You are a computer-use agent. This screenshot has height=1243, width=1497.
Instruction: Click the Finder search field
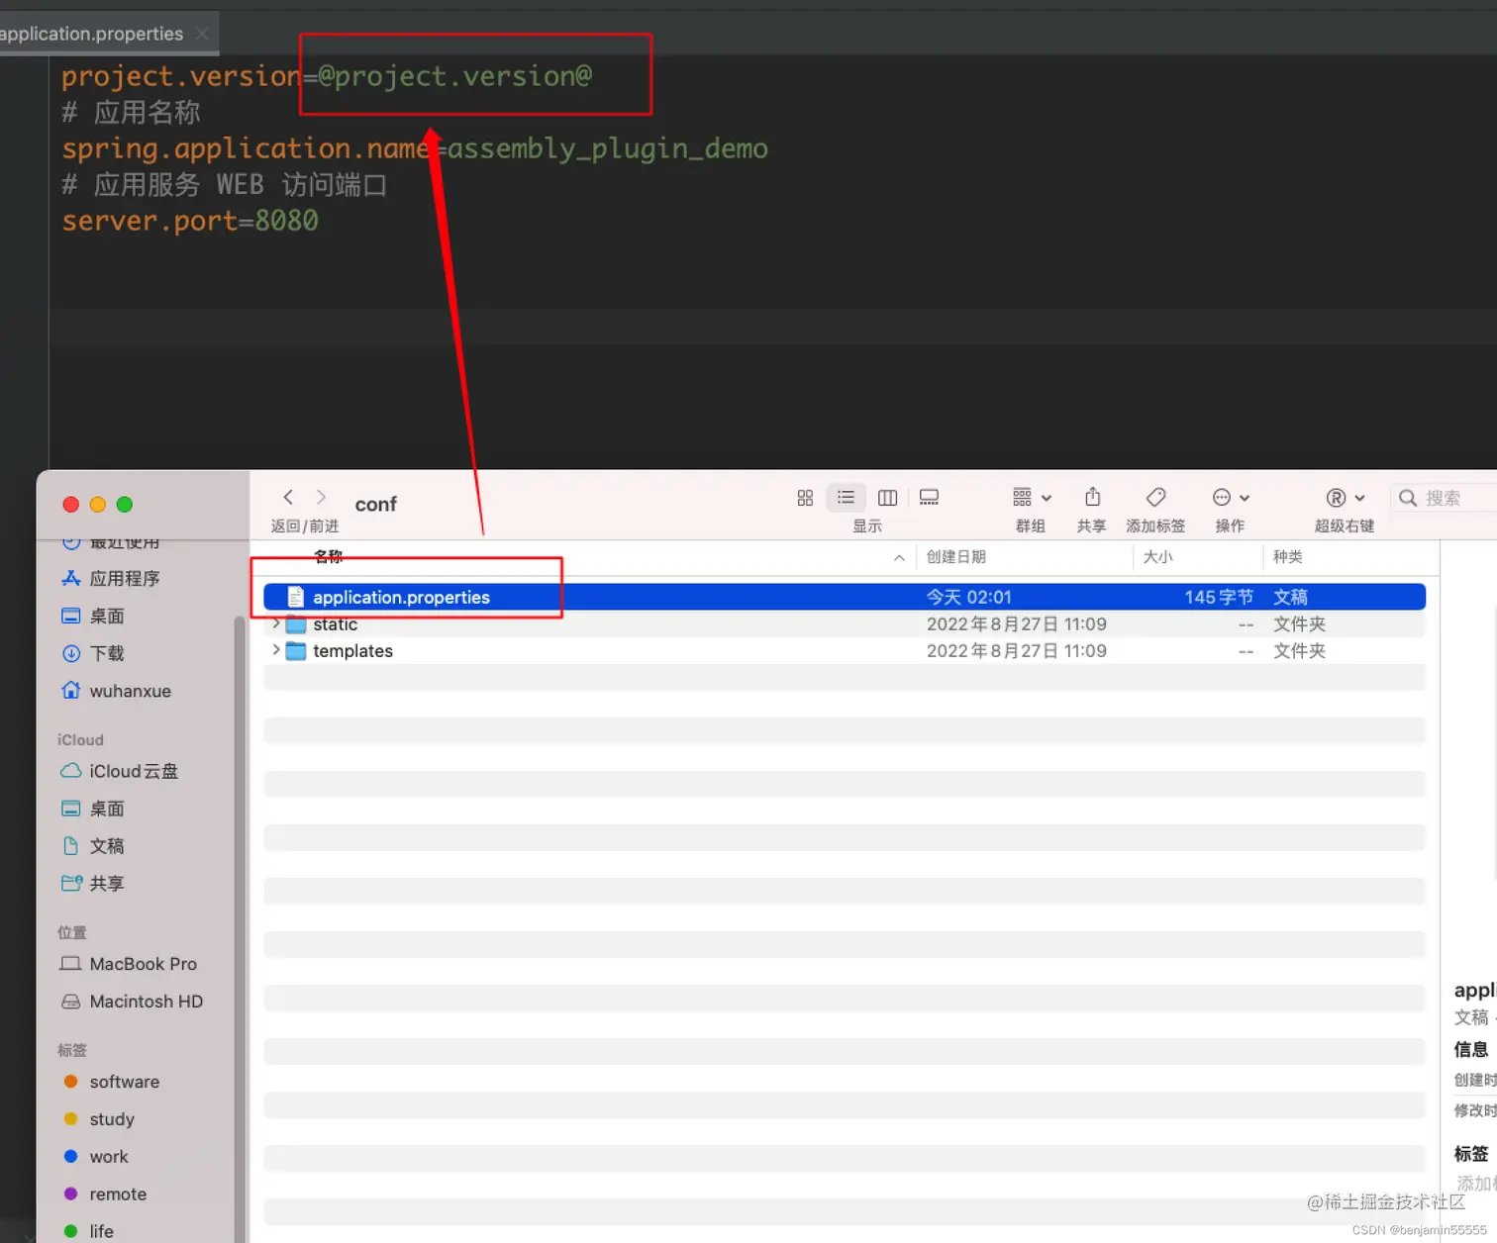point(1446,498)
